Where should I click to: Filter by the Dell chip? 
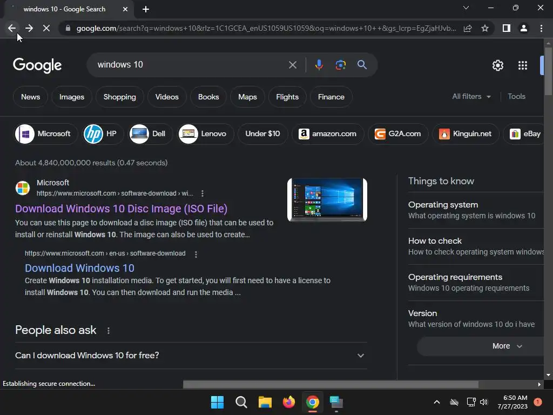[x=150, y=134]
